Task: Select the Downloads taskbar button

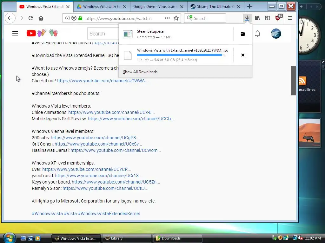Action: point(177,238)
